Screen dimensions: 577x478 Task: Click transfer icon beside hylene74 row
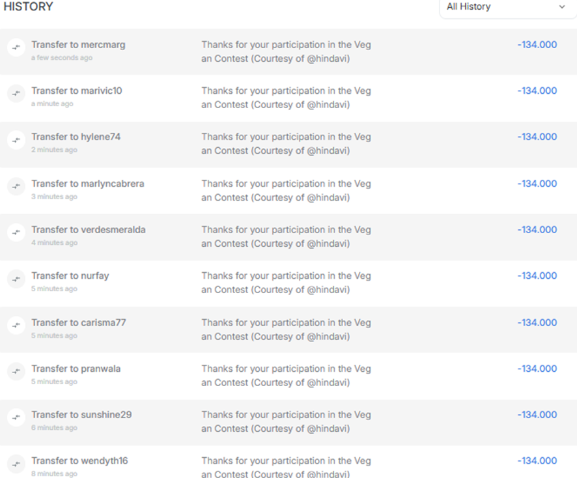pos(16,140)
